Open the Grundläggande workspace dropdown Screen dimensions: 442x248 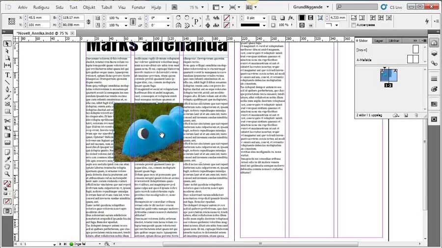click(x=328, y=7)
